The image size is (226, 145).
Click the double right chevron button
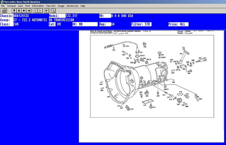point(40,11)
